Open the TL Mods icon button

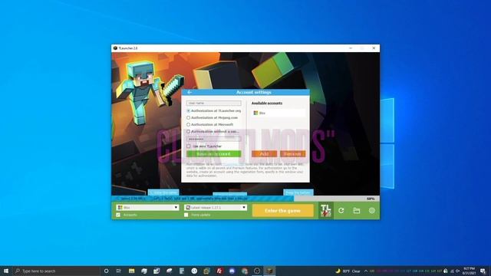click(325, 210)
